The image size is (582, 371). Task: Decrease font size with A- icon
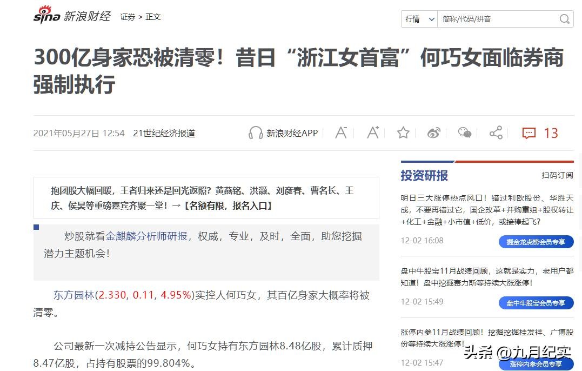[341, 132]
